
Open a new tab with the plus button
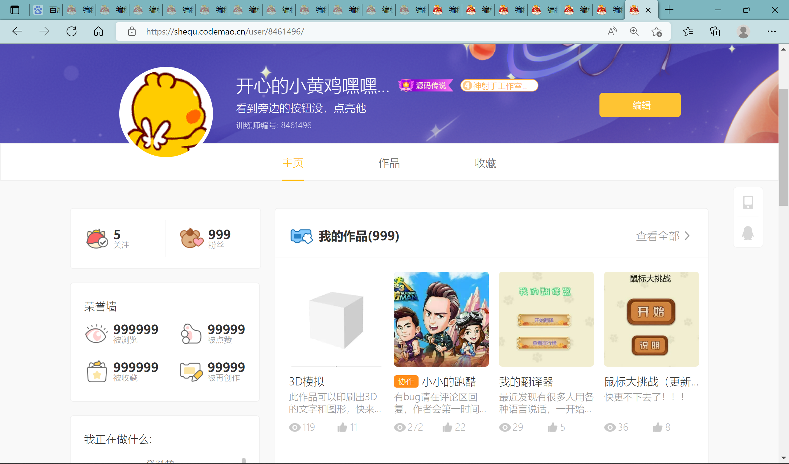pyautogui.click(x=669, y=10)
